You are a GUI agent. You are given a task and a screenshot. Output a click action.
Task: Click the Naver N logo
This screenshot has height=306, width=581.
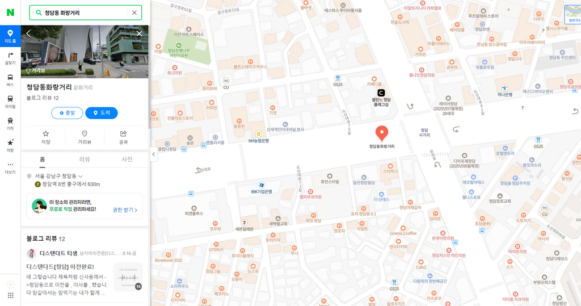pyautogui.click(x=10, y=12)
